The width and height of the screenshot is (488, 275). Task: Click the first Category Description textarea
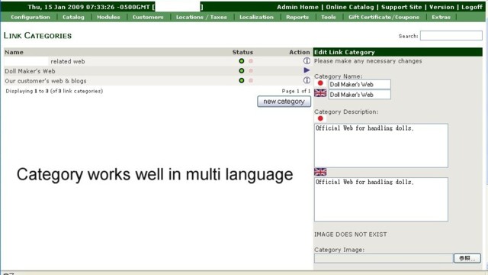(381, 146)
